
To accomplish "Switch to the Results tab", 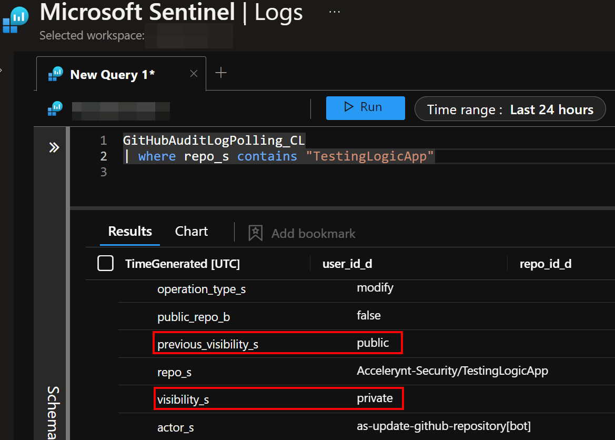I will [130, 232].
